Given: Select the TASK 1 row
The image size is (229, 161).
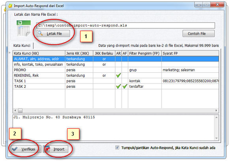Looking at the screenshot, I should (x=116, y=81).
